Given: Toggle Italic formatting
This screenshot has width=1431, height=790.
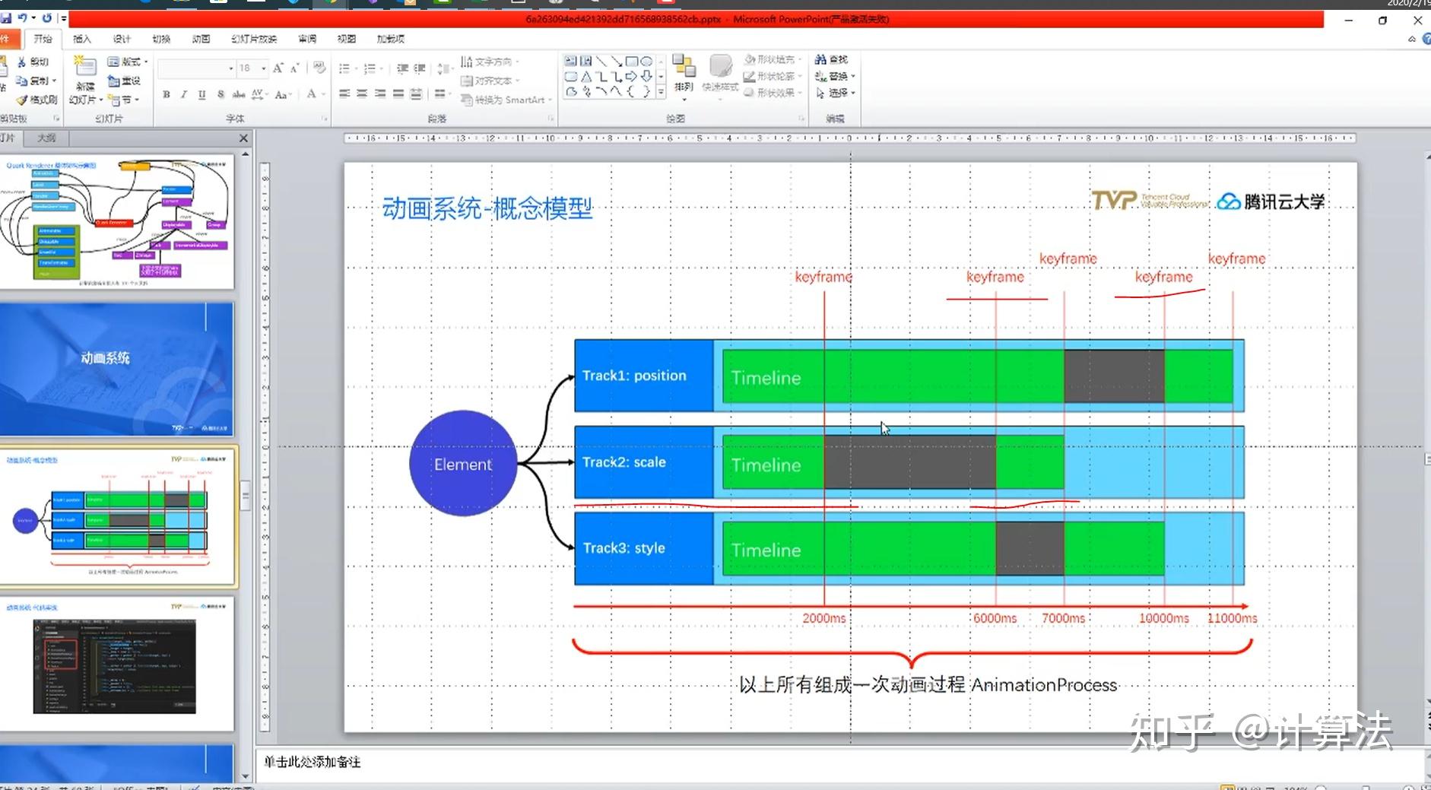Looking at the screenshot, I should point(184,94).
